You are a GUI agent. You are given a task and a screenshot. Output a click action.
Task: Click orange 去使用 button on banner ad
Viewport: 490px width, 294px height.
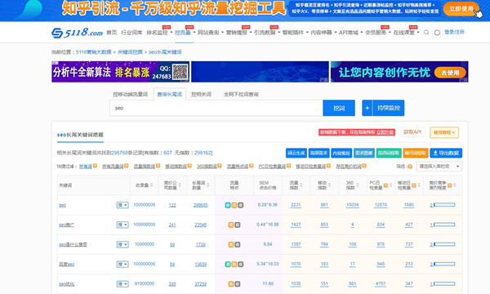click(x=450, y=73)
